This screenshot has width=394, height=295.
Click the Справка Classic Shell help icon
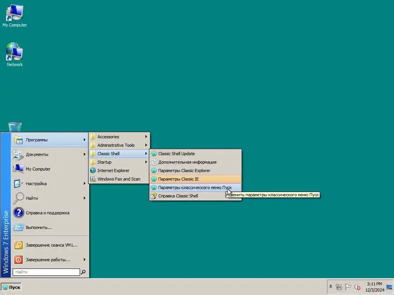pos(154,196)
